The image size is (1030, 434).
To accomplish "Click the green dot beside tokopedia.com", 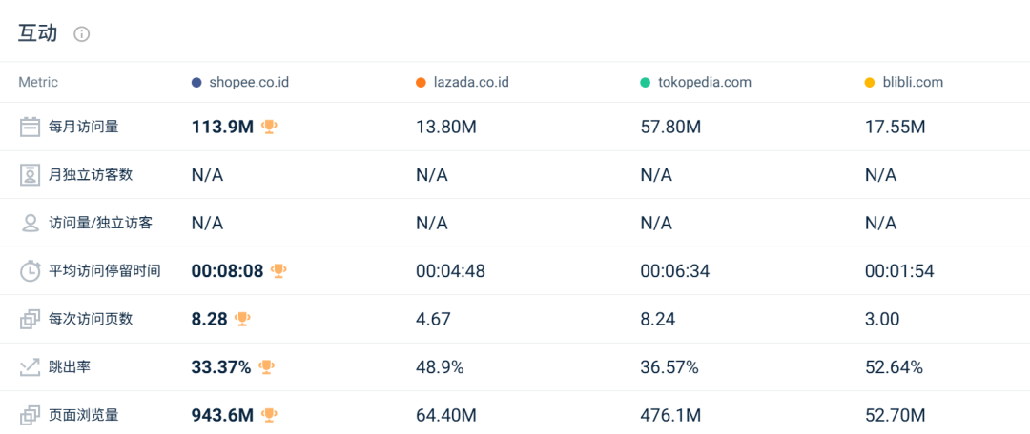I will [x=646, y=83].
